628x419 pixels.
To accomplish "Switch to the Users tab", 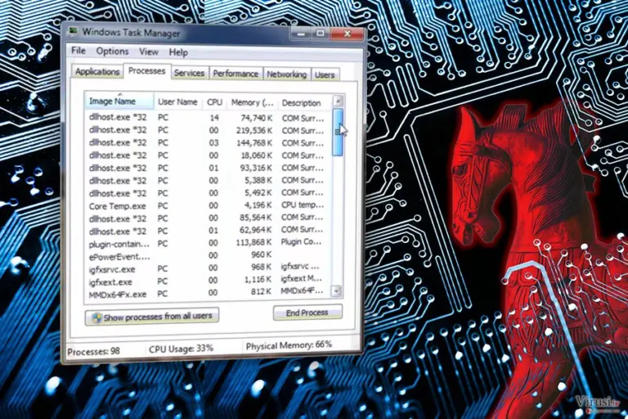I will click(x=325, y=74).
